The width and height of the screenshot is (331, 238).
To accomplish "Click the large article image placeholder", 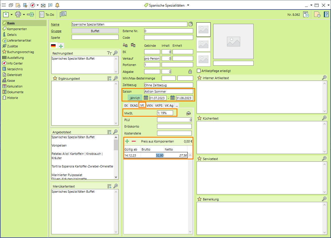I will [x=233, y=42].
